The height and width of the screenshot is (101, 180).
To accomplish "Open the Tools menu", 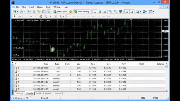I will pos(48,7).
